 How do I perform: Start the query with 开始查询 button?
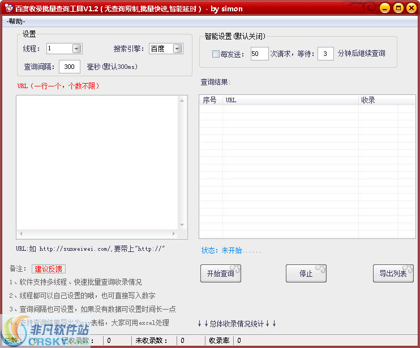[x=221, y=273]
